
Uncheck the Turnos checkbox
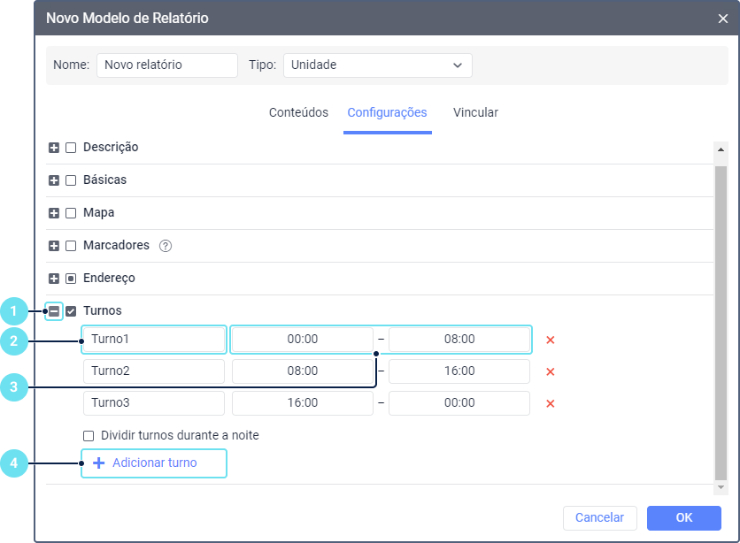[71, 311]
